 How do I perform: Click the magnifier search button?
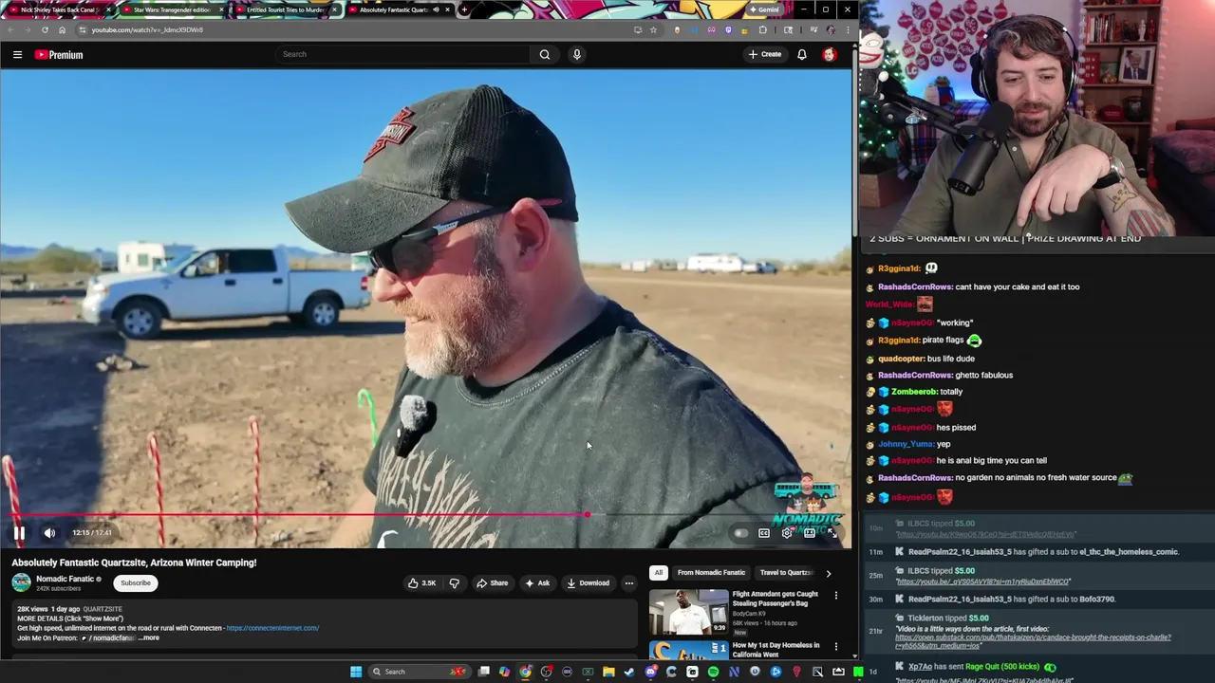(x=545, y=54)
